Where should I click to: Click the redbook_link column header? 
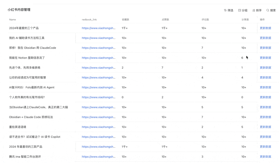pyautogui.click(x=89, y=19)
